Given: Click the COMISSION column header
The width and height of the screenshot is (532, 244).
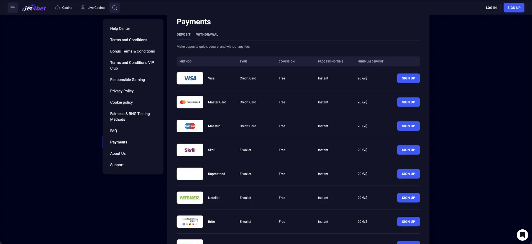Looking at the screenshot, I should coord(287,62).
